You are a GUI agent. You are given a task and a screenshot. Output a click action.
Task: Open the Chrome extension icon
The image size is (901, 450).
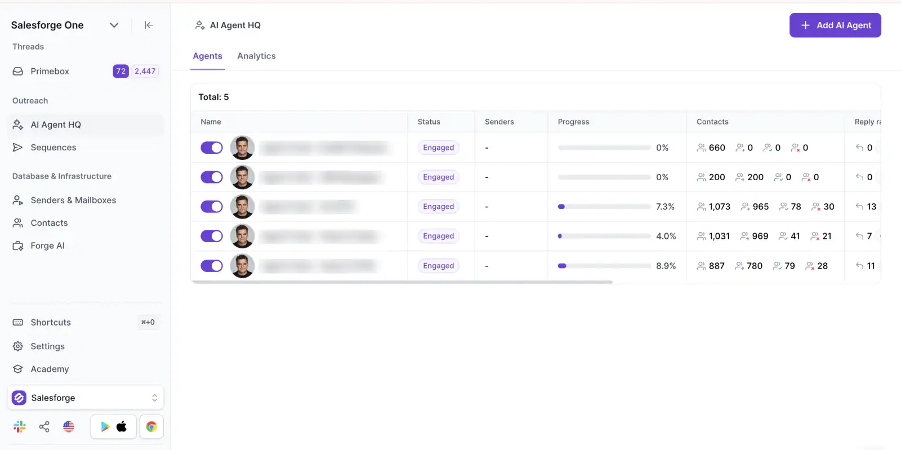[151, 427]
